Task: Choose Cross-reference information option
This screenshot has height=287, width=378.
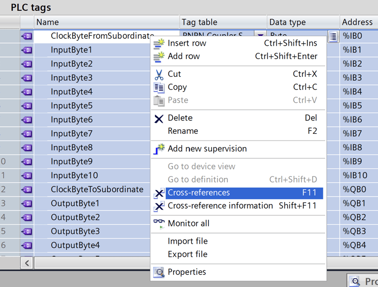Action: 220,206
